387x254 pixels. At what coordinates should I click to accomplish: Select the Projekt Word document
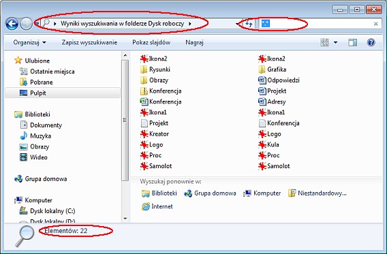[x=273, y=91]
